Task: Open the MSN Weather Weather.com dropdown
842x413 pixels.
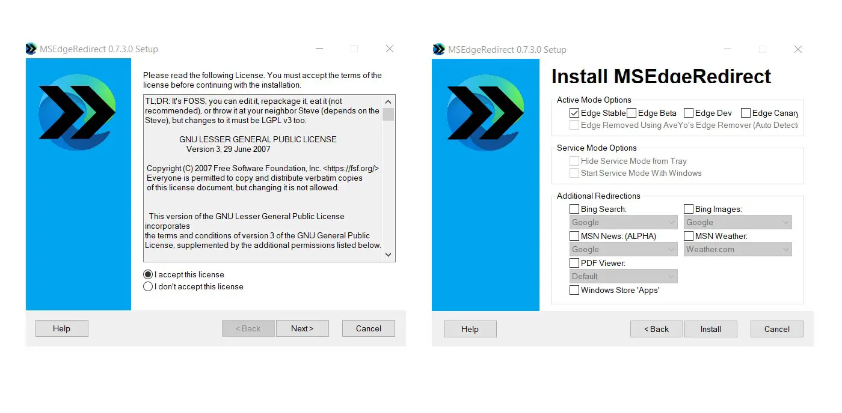Action: pyautogui.click(x=738, y=249)
